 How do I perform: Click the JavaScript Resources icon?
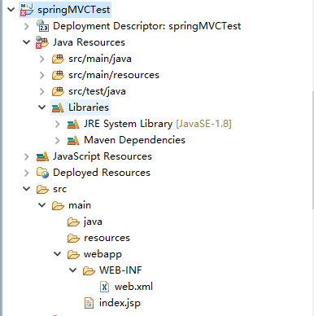pos(42,156)
